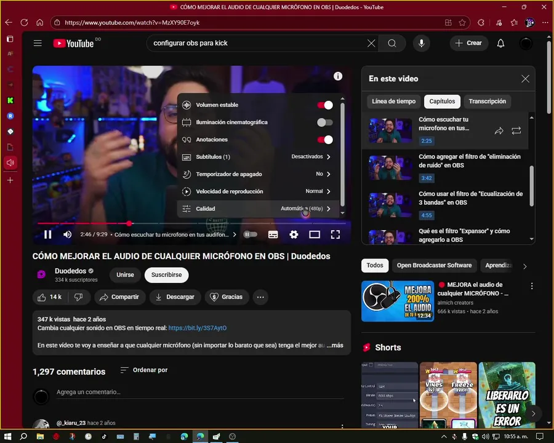Start voice search with the microphone icon
Viewport: 554px width, 443px height.
pos(422,43)
